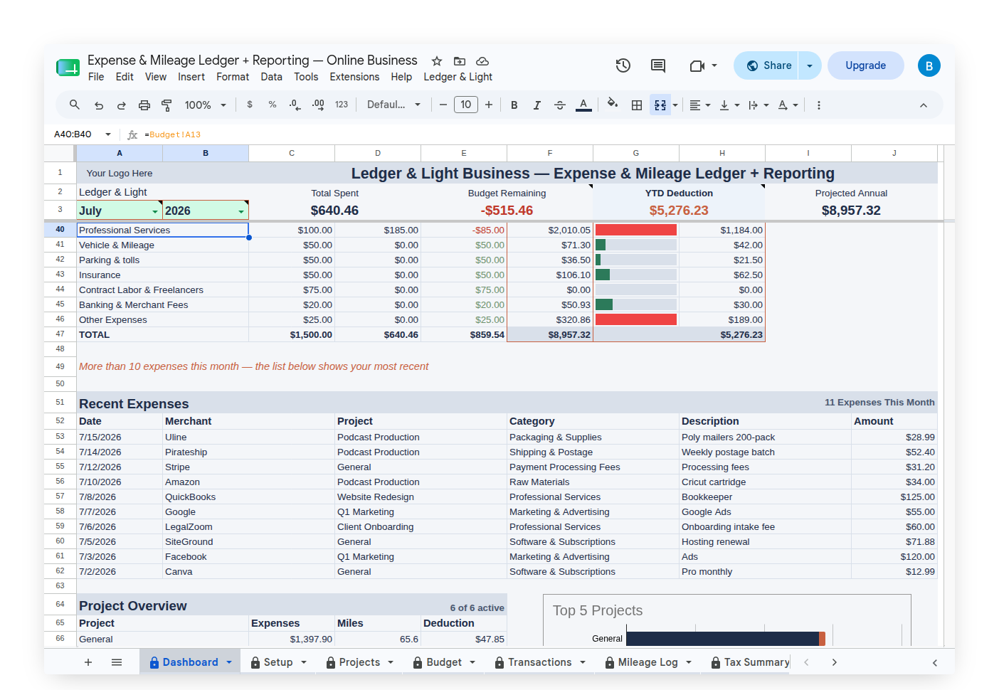Click the merge cells icon

[x=660, y=105]
